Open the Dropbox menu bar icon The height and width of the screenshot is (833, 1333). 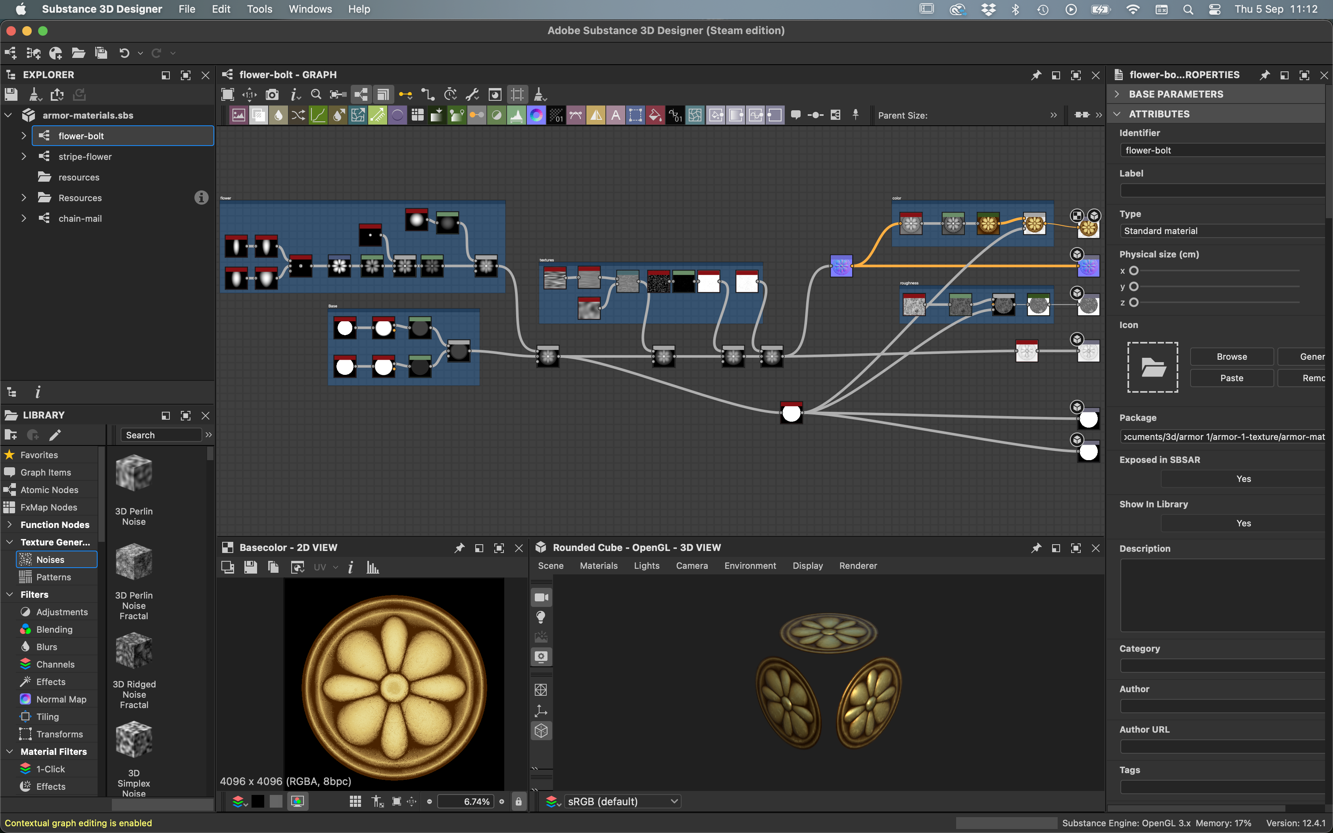coord(989,10)
